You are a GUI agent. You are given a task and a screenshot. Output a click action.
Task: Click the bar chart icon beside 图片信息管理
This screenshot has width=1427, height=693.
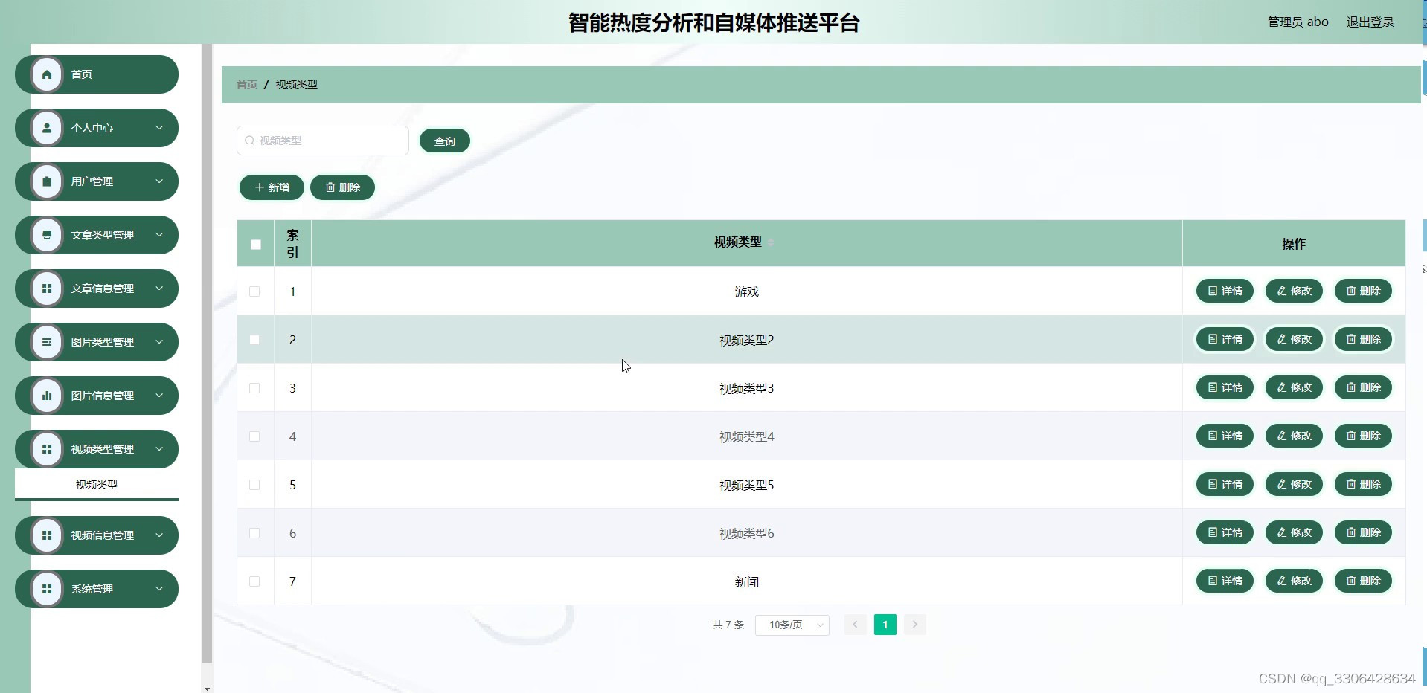tap(47, 396)
